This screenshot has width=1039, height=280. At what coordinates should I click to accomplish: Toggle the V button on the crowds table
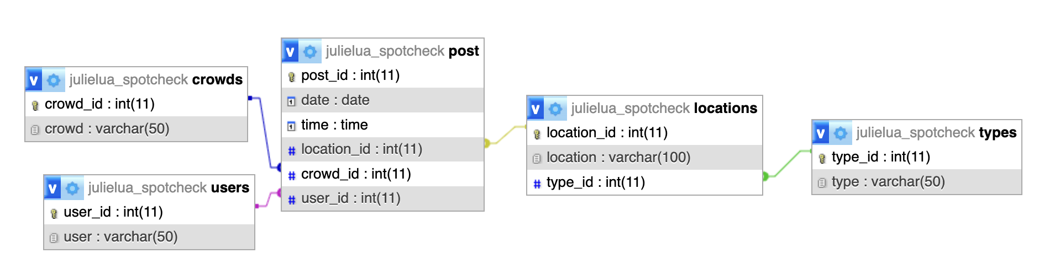34,80
